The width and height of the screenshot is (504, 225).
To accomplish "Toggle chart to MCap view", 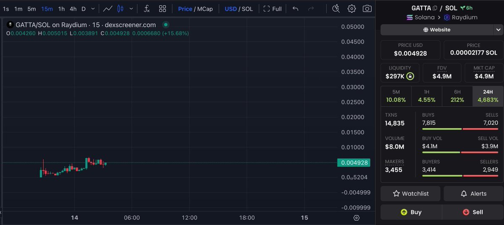I will click(205, 9).
